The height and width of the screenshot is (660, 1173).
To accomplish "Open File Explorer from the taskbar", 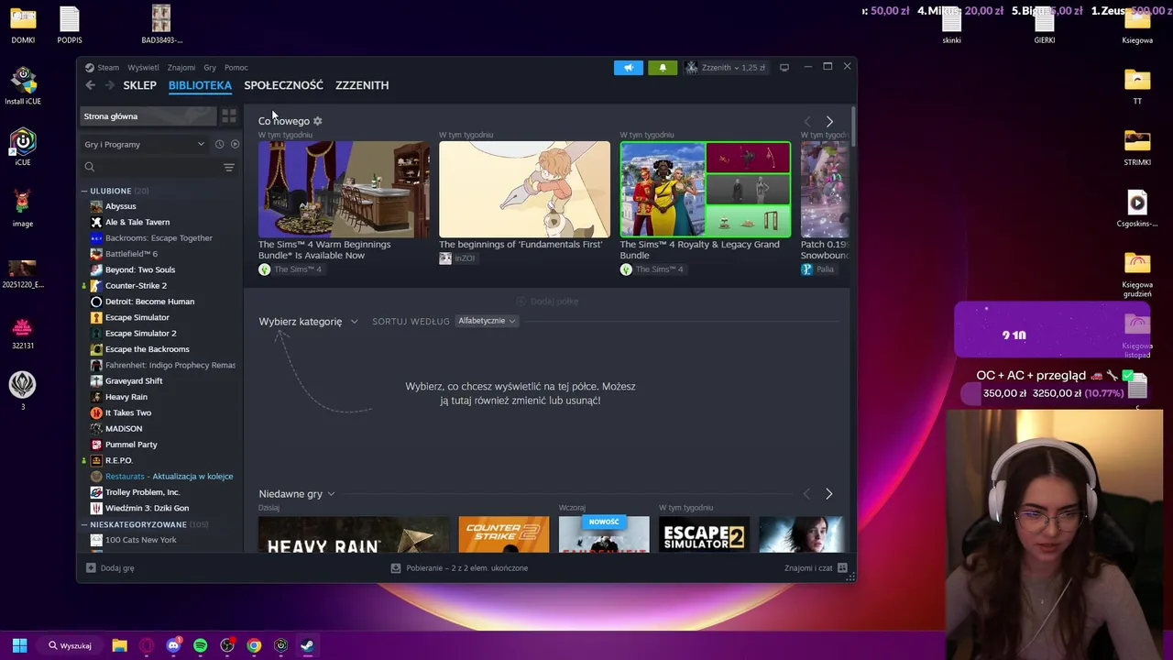I will (119, 645).
